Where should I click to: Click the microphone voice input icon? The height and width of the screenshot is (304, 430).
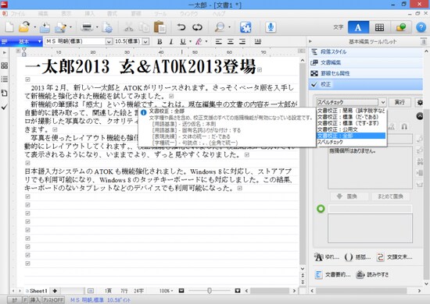[x=271, y=27]
